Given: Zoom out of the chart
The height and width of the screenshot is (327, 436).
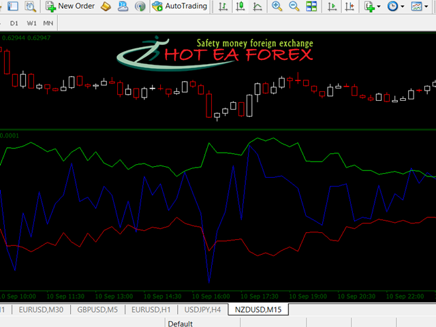Looking at the screenshot, I should tap(294, 6).
